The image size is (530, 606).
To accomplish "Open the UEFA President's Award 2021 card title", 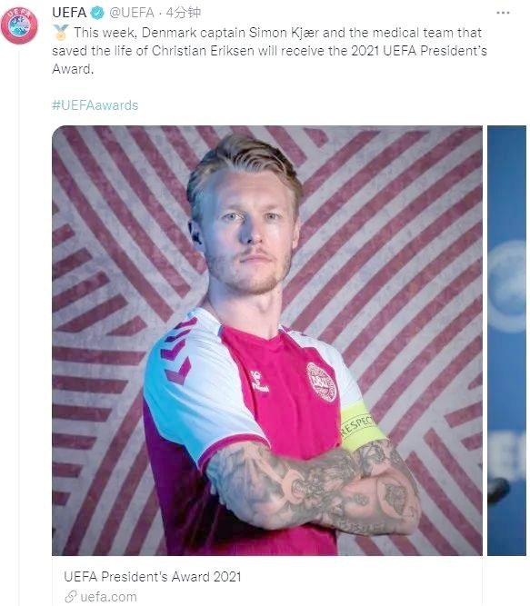I will 153,577.
